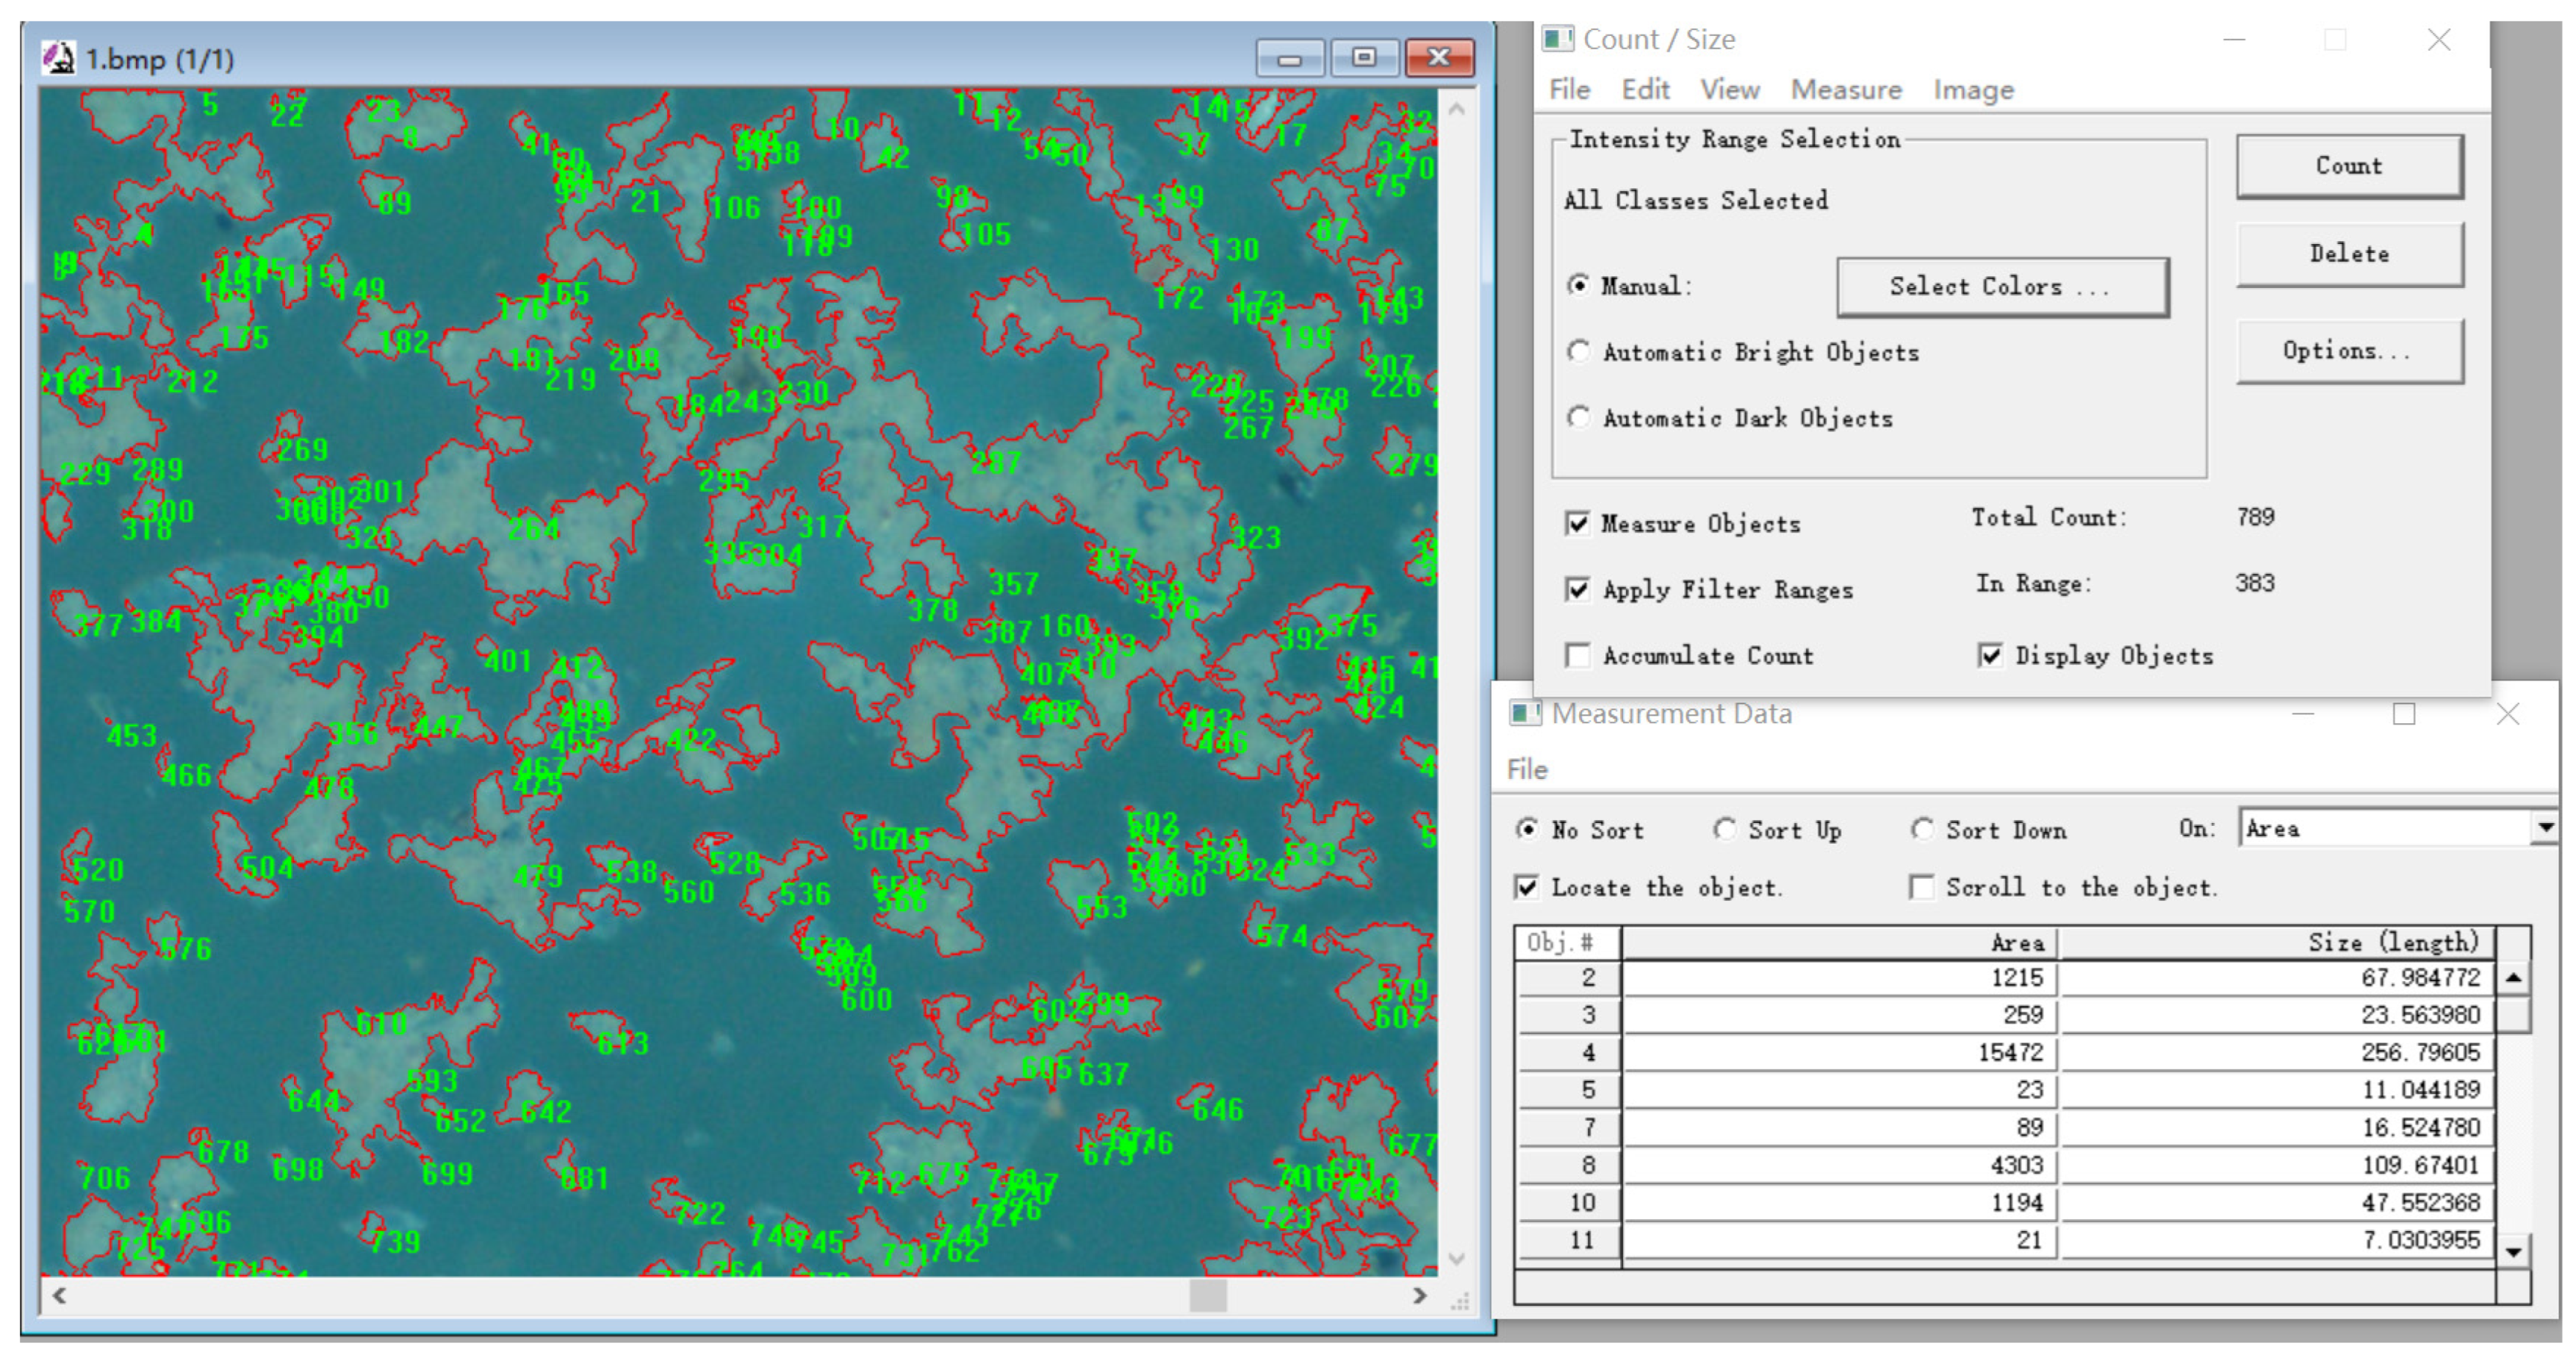Minimize the 1.bmp image window
Viewport: 2576px width, 1358px height.
pyautogui.click(x=1290, y=58)
